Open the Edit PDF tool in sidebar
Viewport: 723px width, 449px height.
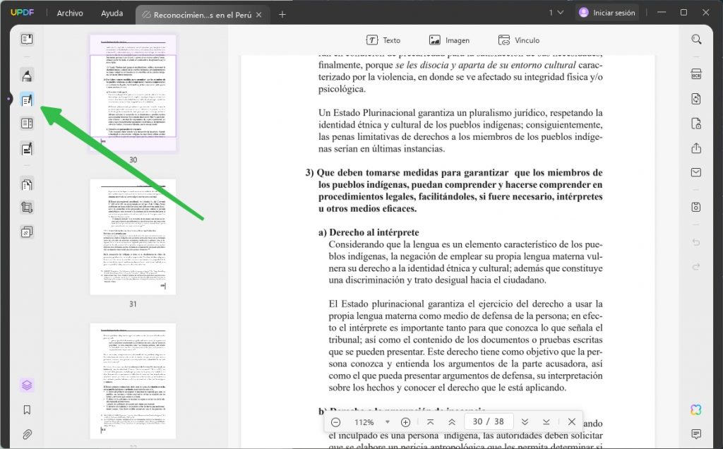click(x=25, y=99)
